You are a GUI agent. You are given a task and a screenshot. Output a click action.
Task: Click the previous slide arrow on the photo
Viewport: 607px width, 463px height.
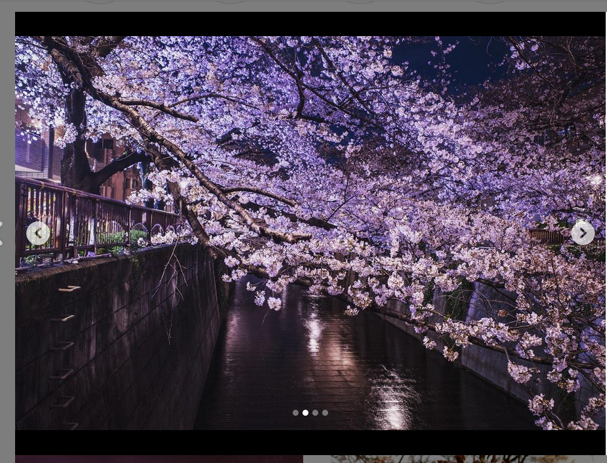tap(38, 233)
